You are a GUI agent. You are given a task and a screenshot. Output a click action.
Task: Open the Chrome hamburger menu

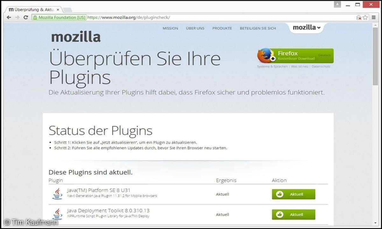tap(374, 17)
